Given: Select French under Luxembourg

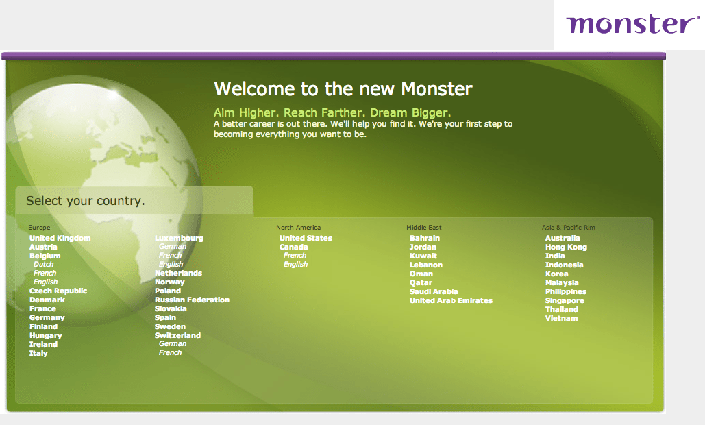Looking at the screenshot, I should coord(170,256).
